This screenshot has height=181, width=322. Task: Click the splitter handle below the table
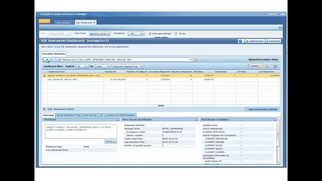coord(161,106)
